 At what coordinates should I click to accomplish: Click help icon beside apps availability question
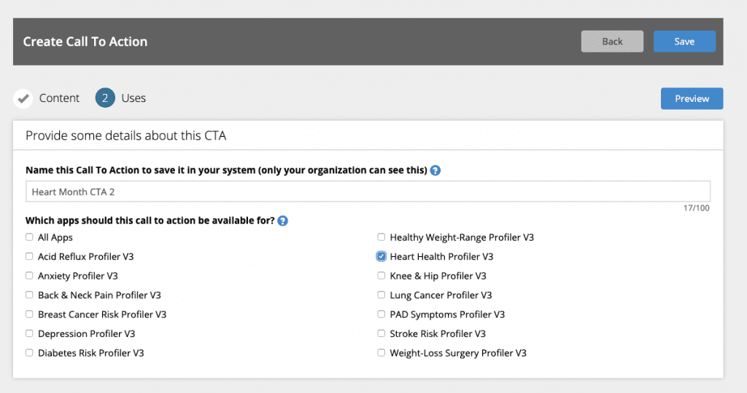(x=282, y=221)
